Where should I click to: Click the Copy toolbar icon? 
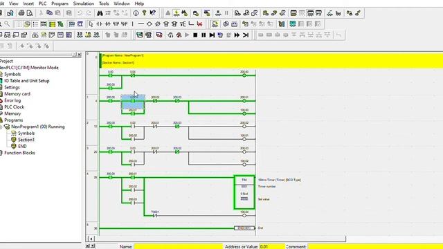(49, 13)
